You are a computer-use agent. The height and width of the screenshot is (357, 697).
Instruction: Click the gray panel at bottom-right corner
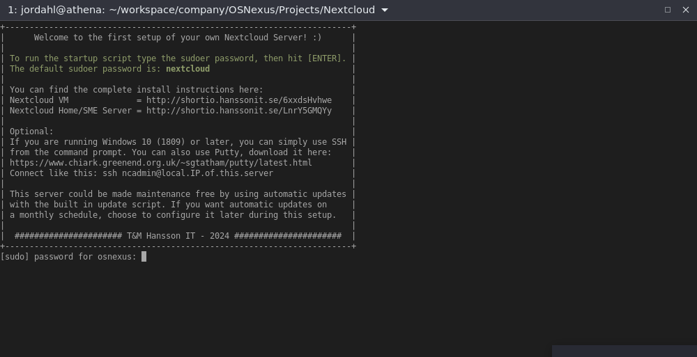pos(624,351)
